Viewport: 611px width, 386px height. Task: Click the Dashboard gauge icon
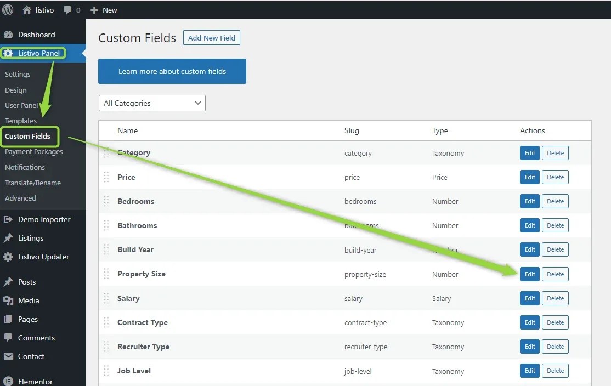pyautogui.click(x=8, y=35)
